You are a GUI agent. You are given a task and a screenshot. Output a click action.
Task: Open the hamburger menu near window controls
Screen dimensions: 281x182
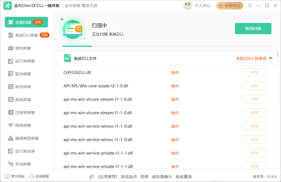tap(250, 5)
